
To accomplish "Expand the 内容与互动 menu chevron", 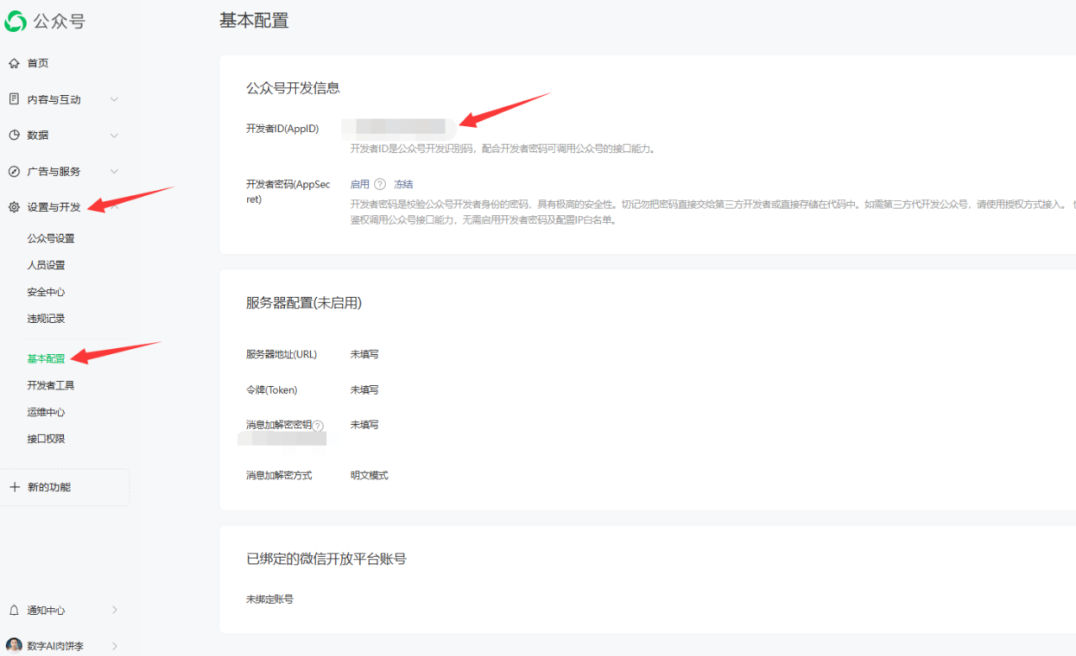I will pos(114,99).
